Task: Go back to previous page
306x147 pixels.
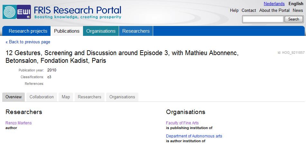Action: (x=28, y=42)
